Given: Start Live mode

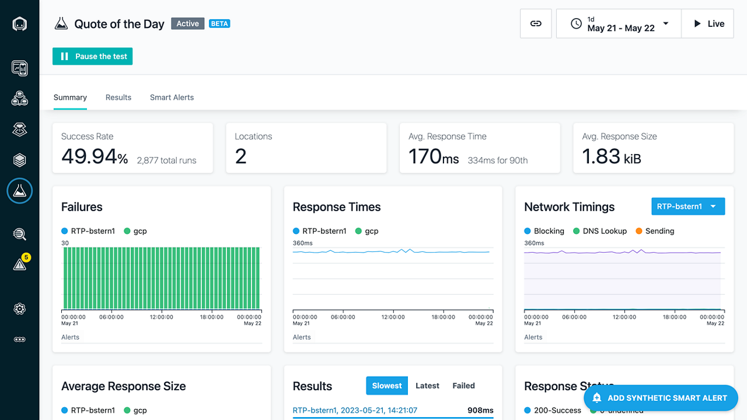Looking at the screenshot, I should point(708,24).
